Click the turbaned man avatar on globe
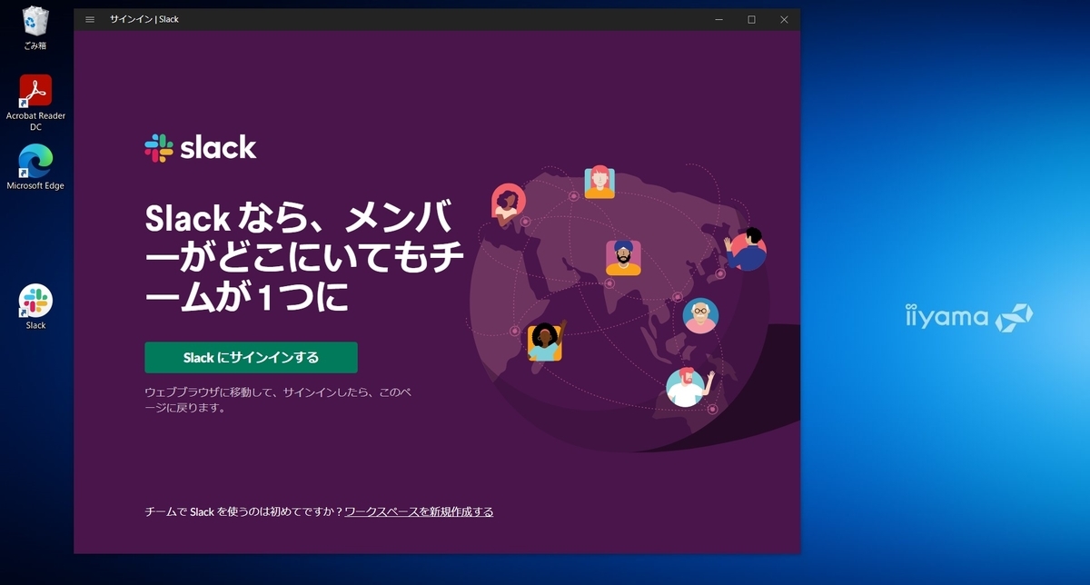The height and width of the screenshot is (585, 1090). click(623, 257)
